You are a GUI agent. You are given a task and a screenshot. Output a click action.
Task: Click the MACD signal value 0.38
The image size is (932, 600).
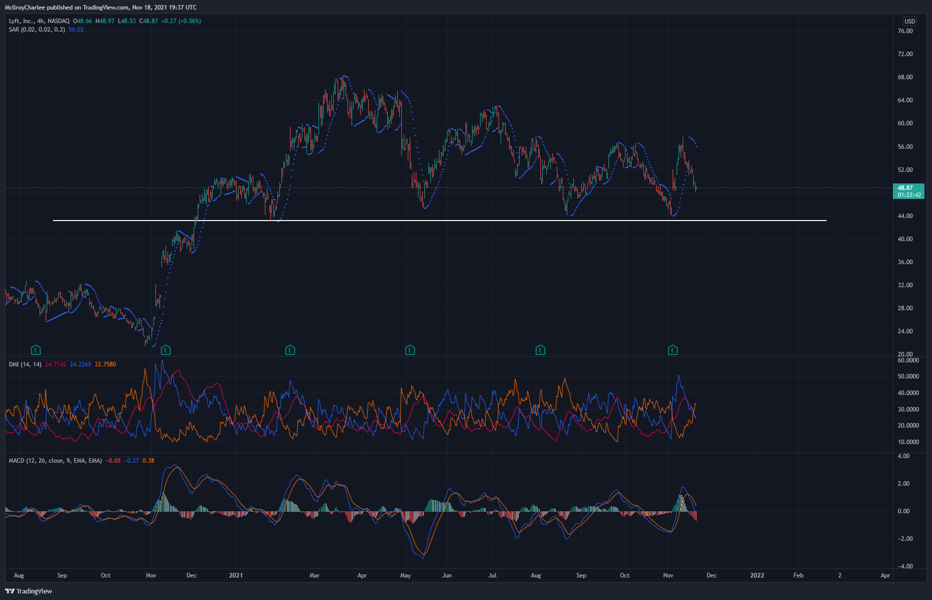point(148,461)
